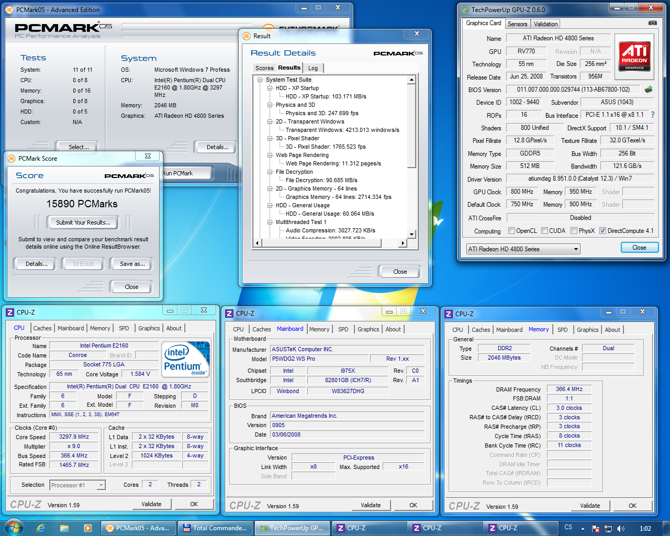The width and height of the screenshot is (670, 536).
Task: Click Details button in PCMark Score window
Action: tap(37, 264)
